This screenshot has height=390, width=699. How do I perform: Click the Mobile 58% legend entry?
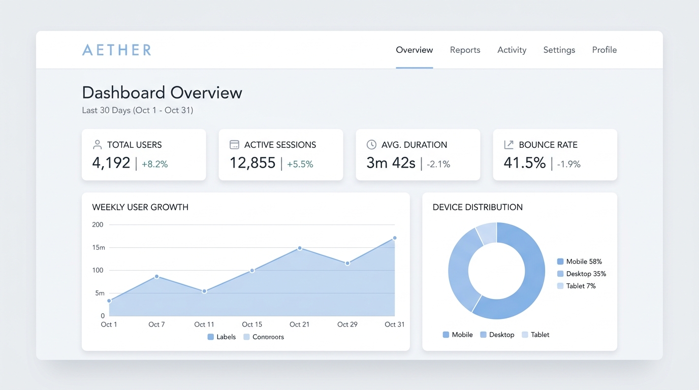tap(580, 262)
